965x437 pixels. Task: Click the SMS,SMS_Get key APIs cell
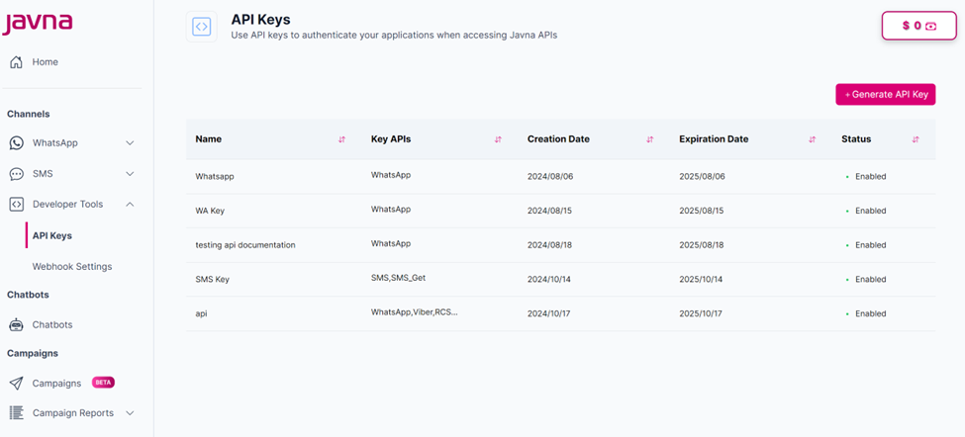coord(398,278)
